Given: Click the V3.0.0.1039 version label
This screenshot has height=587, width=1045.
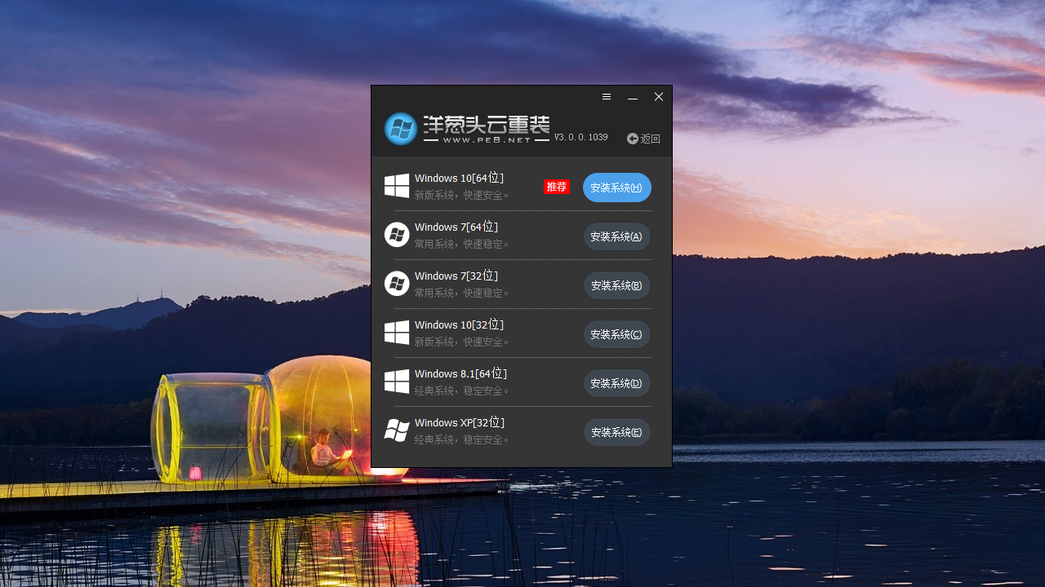Looking at the screenshot, I should point(580,137).
